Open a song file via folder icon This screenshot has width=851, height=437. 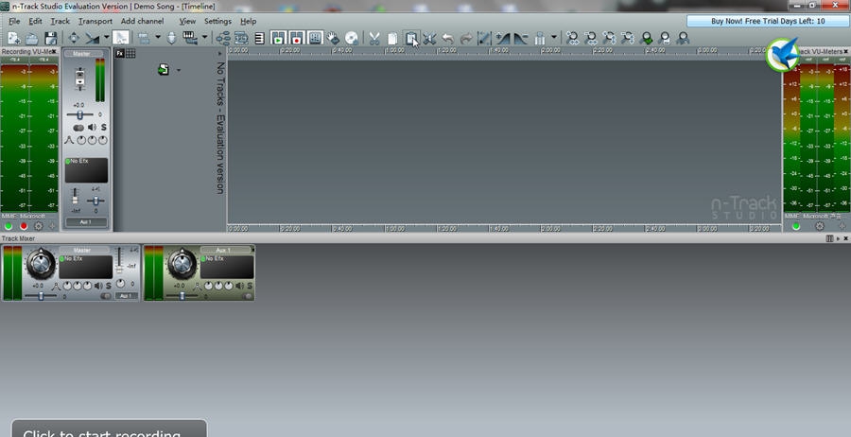32,38
